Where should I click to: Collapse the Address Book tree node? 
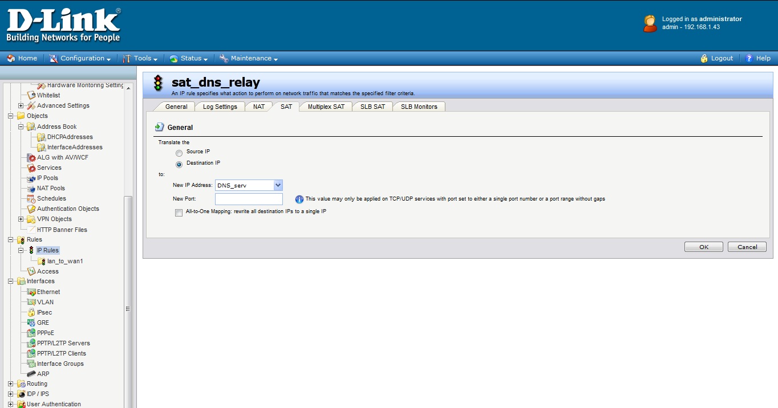click(x=21, y=127)
